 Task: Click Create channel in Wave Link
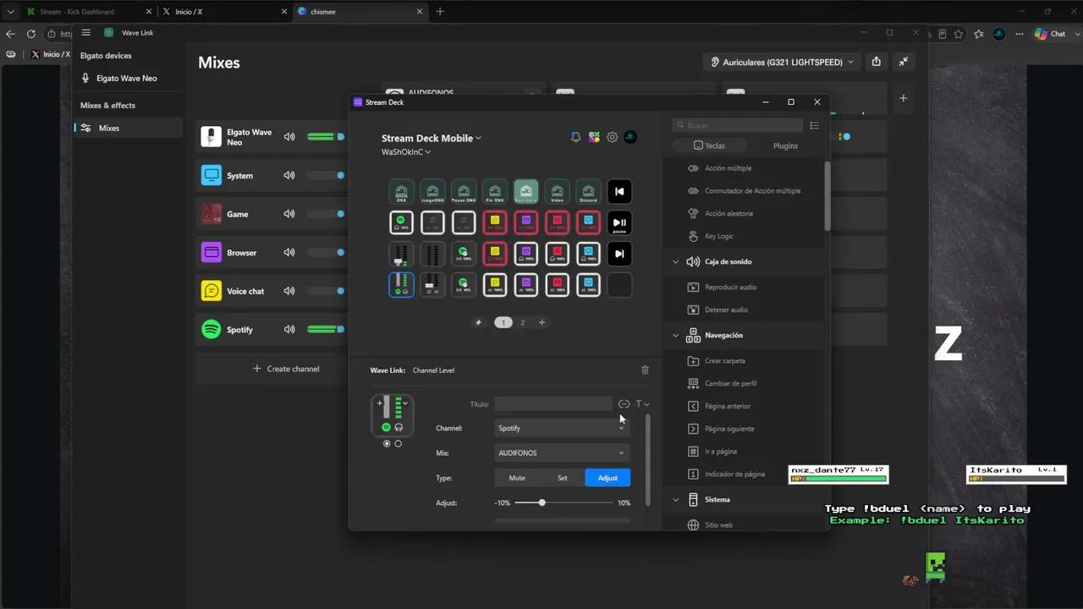pos(284,369)
